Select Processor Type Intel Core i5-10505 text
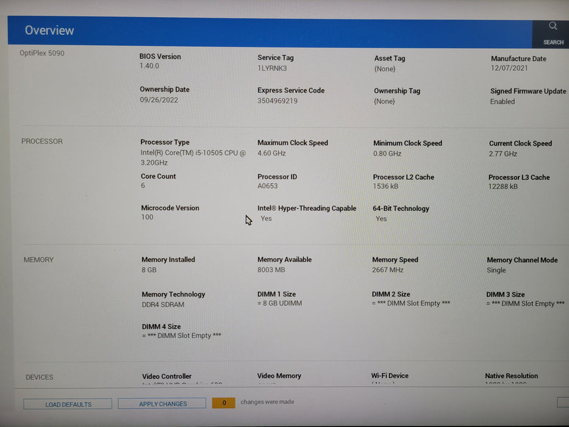The image size is (569, 427). click(x=193, y=157)
